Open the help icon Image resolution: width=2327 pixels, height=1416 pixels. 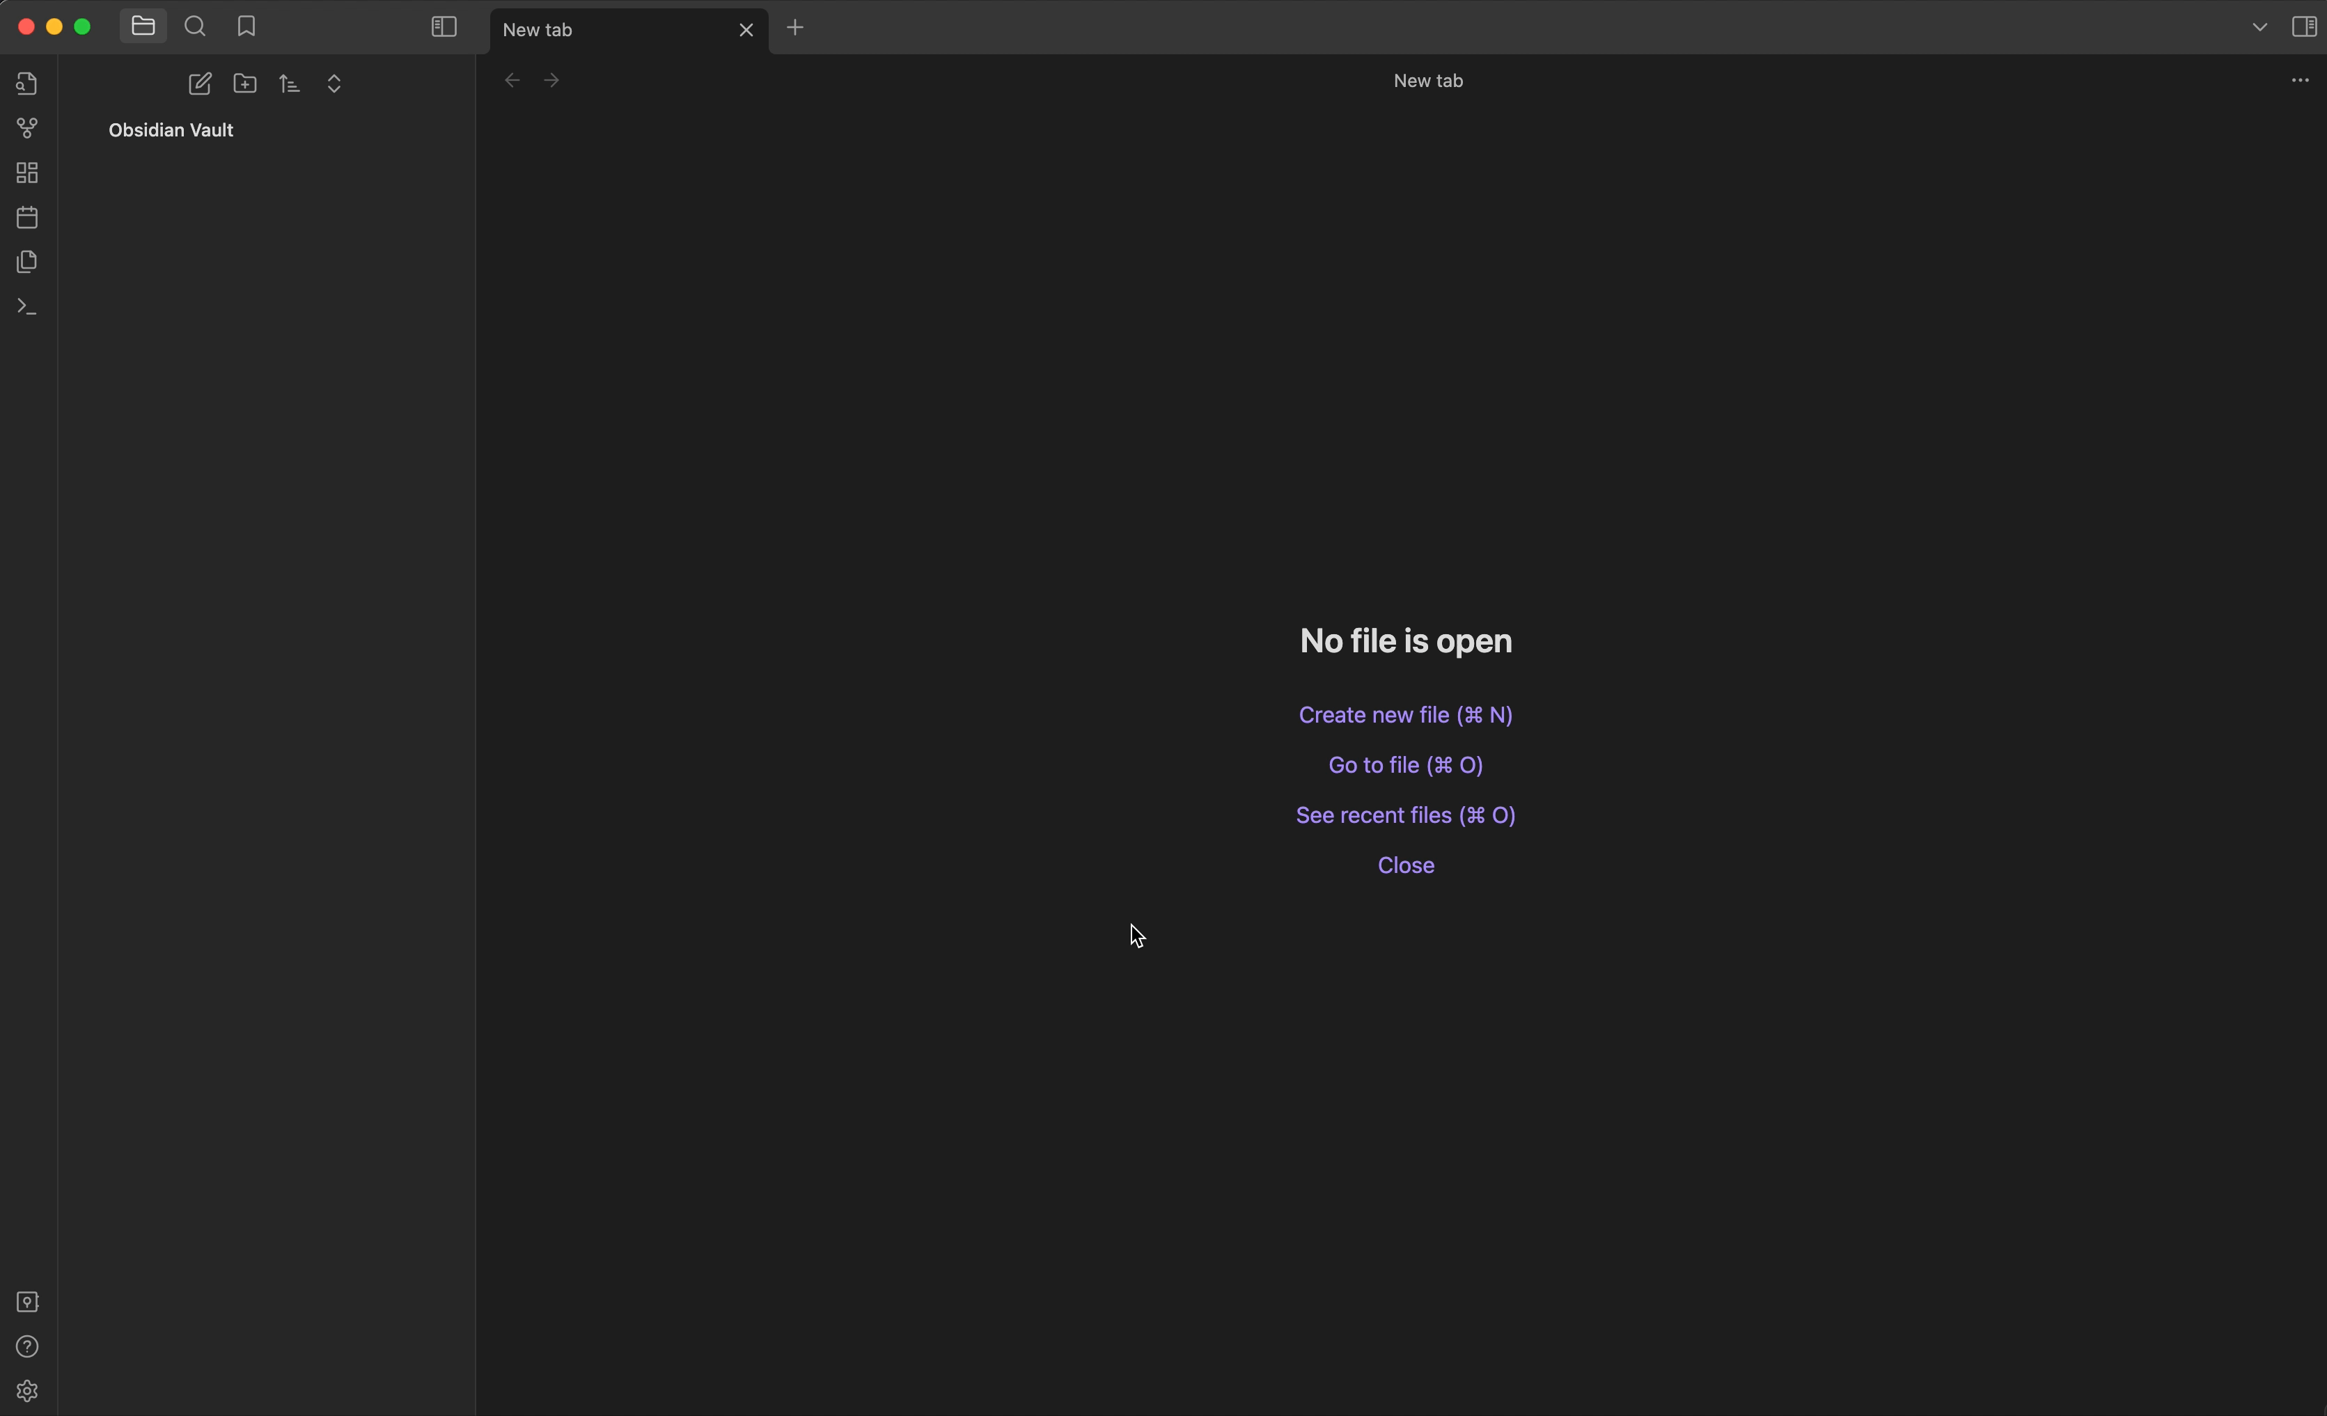point(26,1346)
